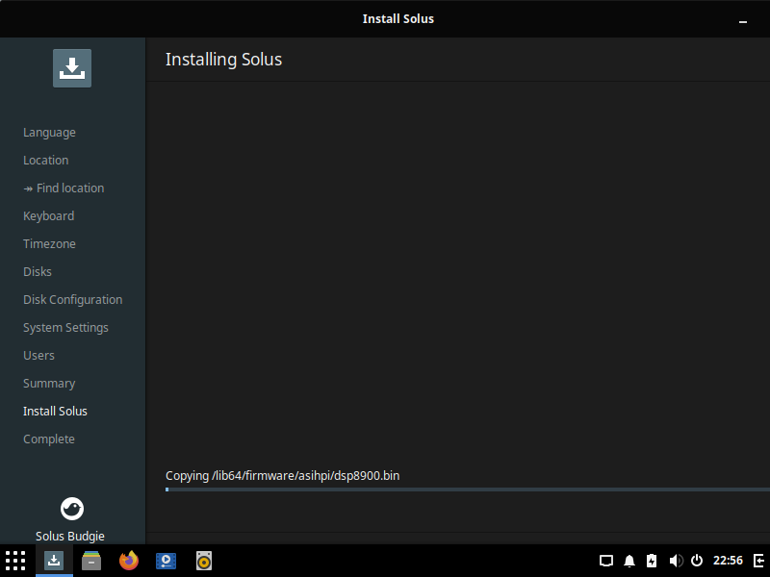Select the Keyboard step
Screen dimensions: 770x577
[49, 216]
